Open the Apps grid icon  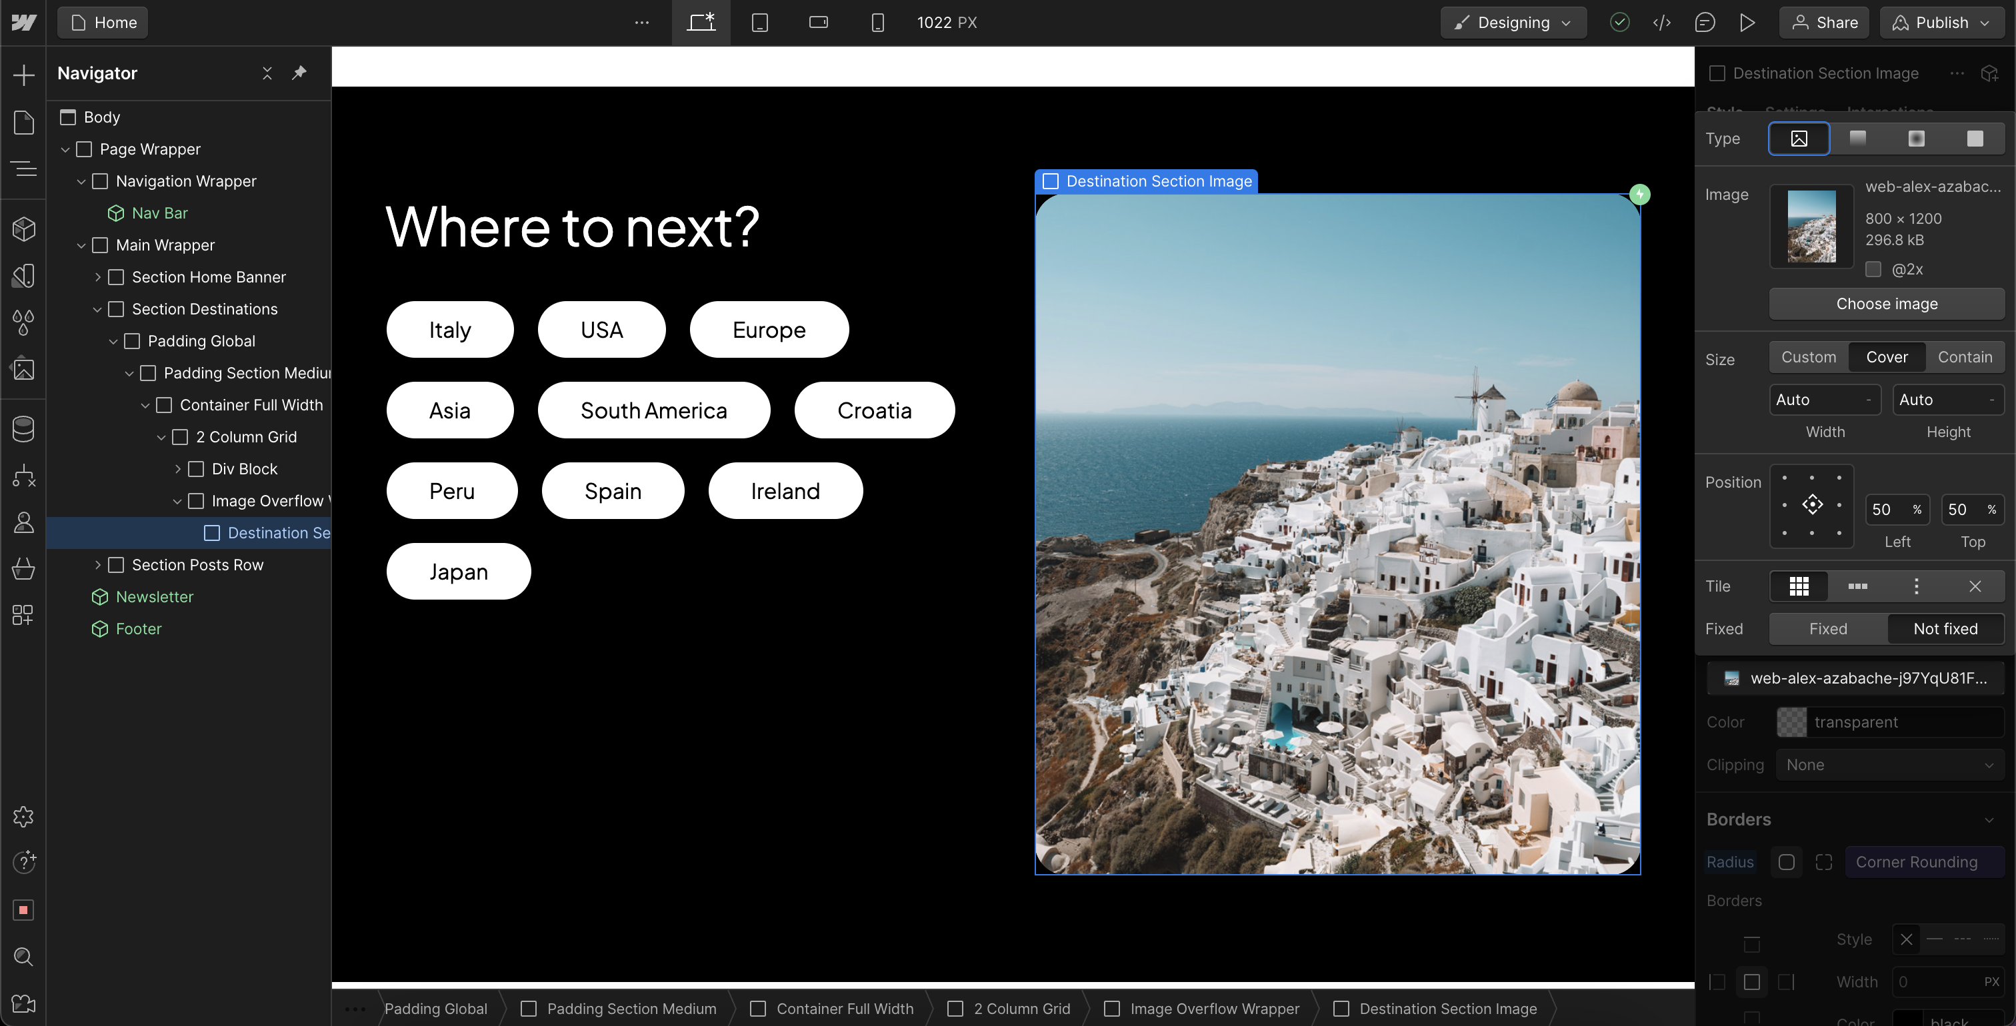click(x=23, y=615)
